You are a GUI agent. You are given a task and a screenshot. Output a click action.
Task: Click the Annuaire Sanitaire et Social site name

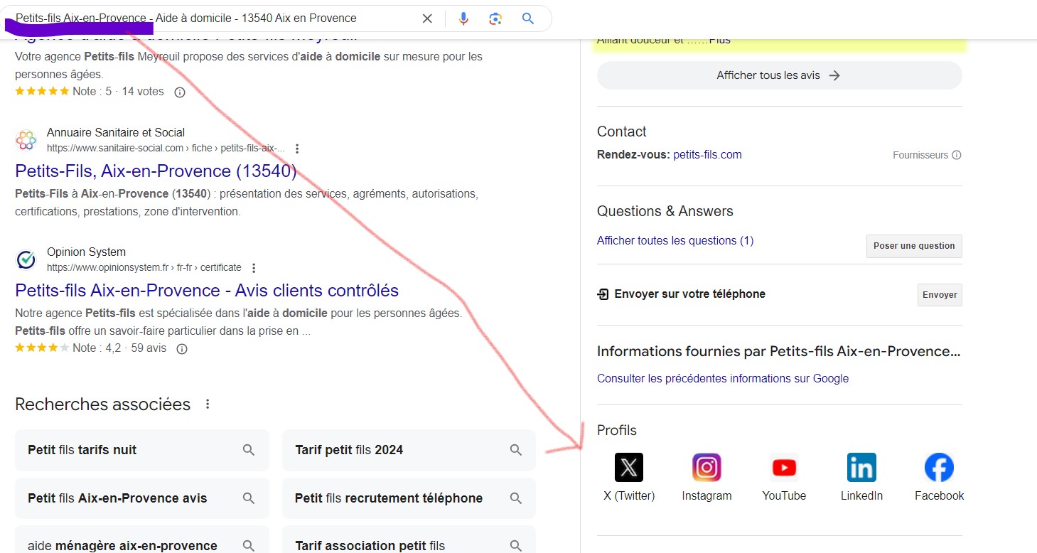116,132
